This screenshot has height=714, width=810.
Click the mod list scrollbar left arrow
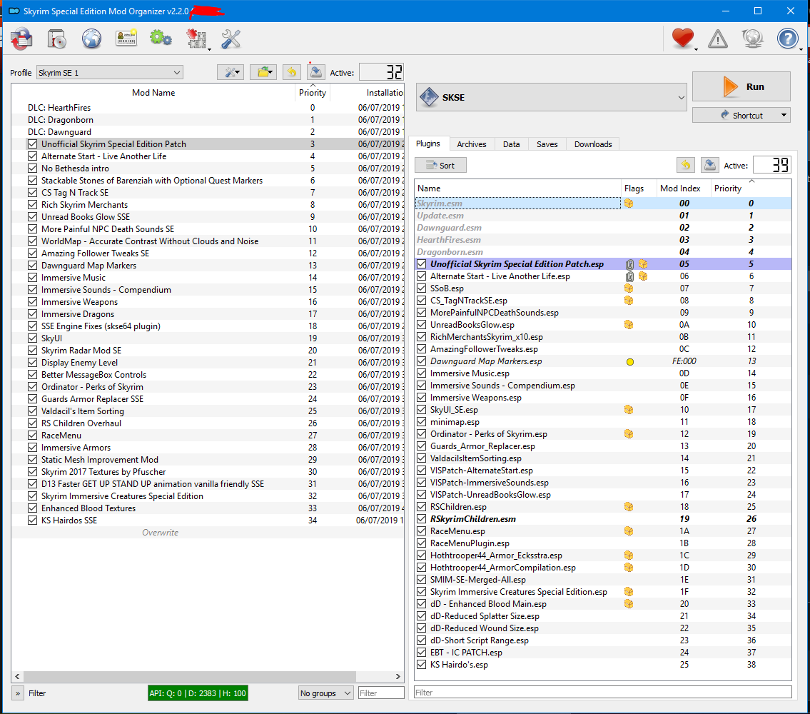point(18,676)
